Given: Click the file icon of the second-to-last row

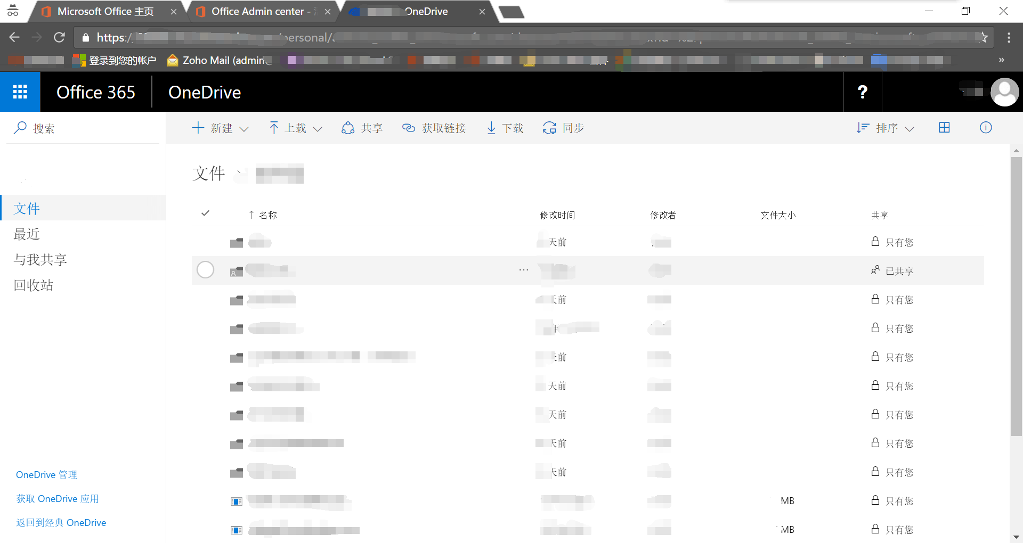Looking at the screenshot, I should tap(237, 501).
